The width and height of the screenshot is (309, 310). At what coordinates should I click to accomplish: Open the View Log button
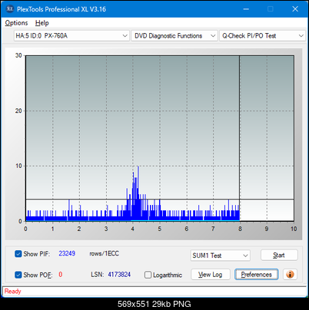pos(211,275)
